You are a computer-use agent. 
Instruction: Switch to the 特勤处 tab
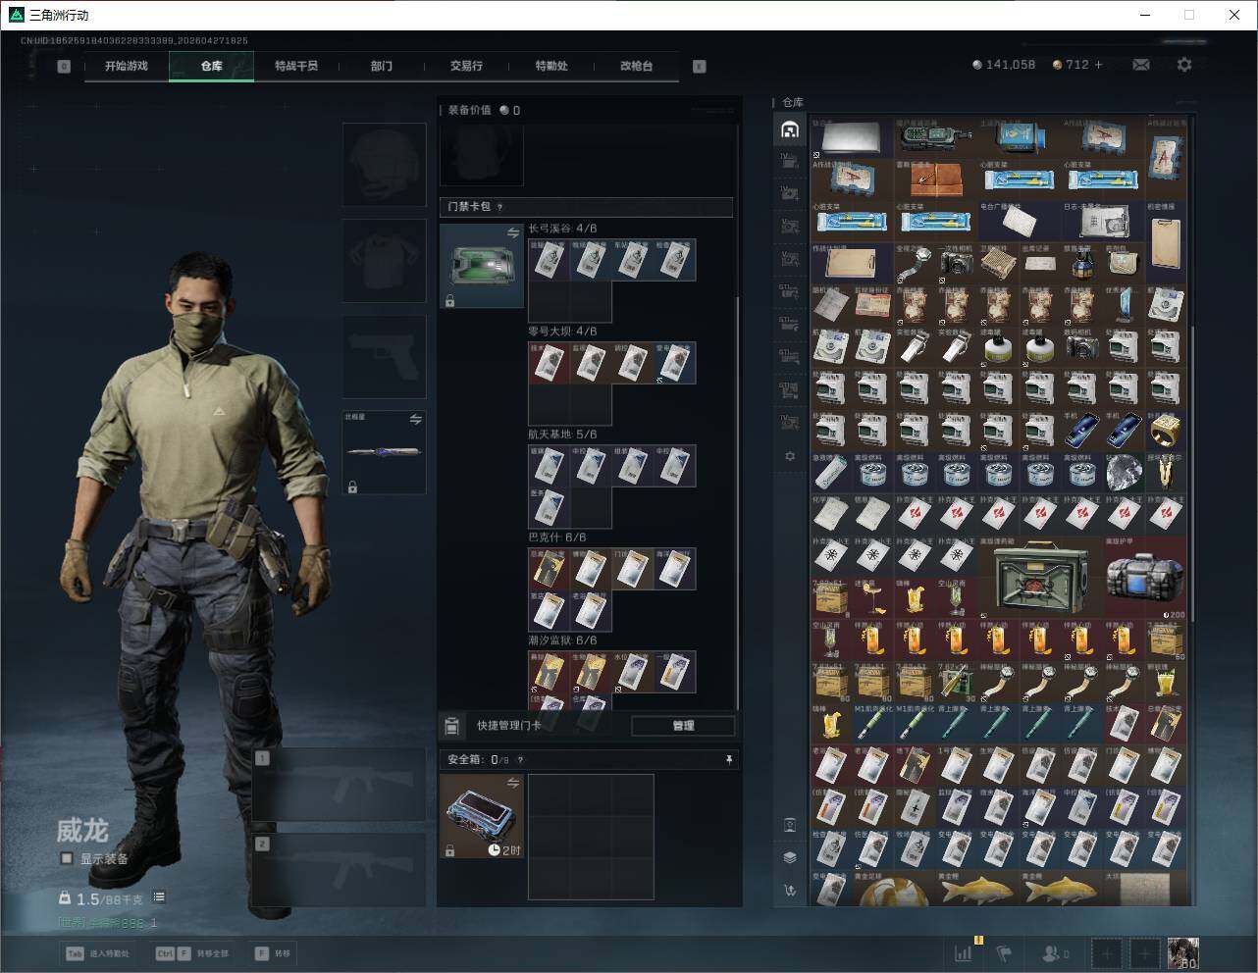pos(551,67)
